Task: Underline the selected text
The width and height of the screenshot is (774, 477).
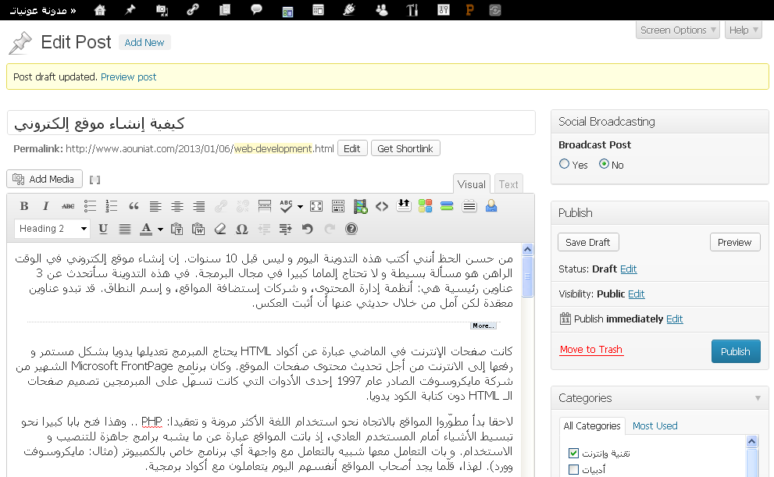Action: point(103,229)
